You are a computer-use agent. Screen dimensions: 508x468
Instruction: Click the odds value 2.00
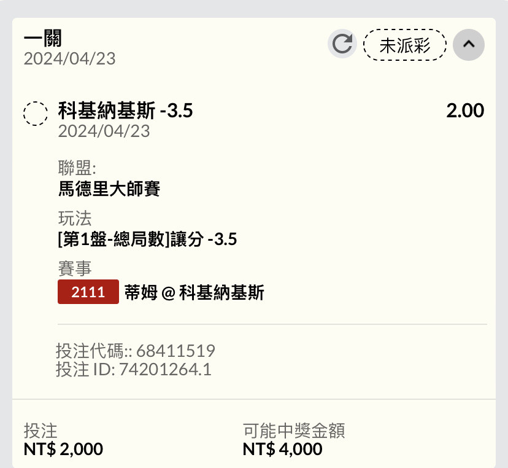tap(465, 111)
